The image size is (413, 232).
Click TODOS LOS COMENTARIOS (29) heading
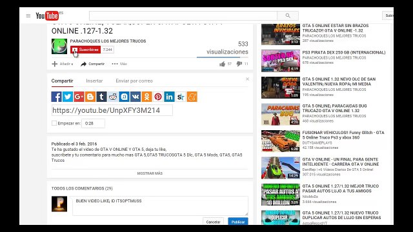tap(82, 188)
